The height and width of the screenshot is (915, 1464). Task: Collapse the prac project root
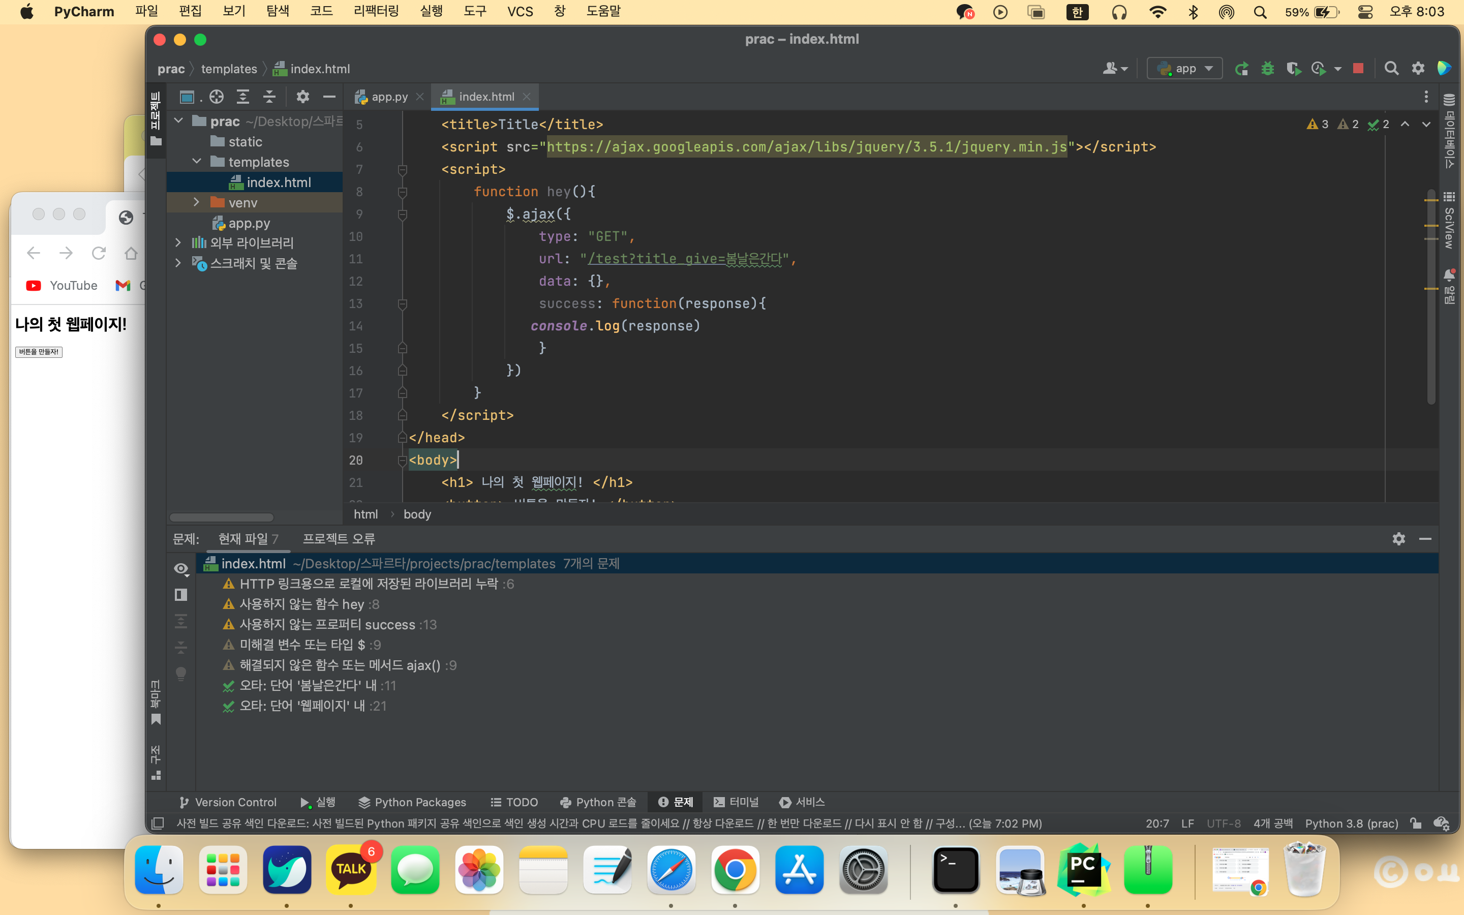(x=178, y=121)
